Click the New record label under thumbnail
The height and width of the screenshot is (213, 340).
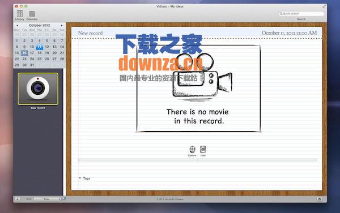coord(38,108)
